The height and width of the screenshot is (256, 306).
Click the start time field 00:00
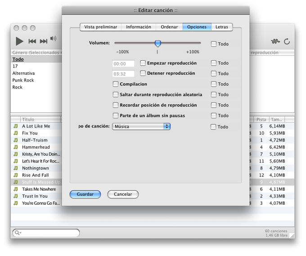tap(123, 64)
